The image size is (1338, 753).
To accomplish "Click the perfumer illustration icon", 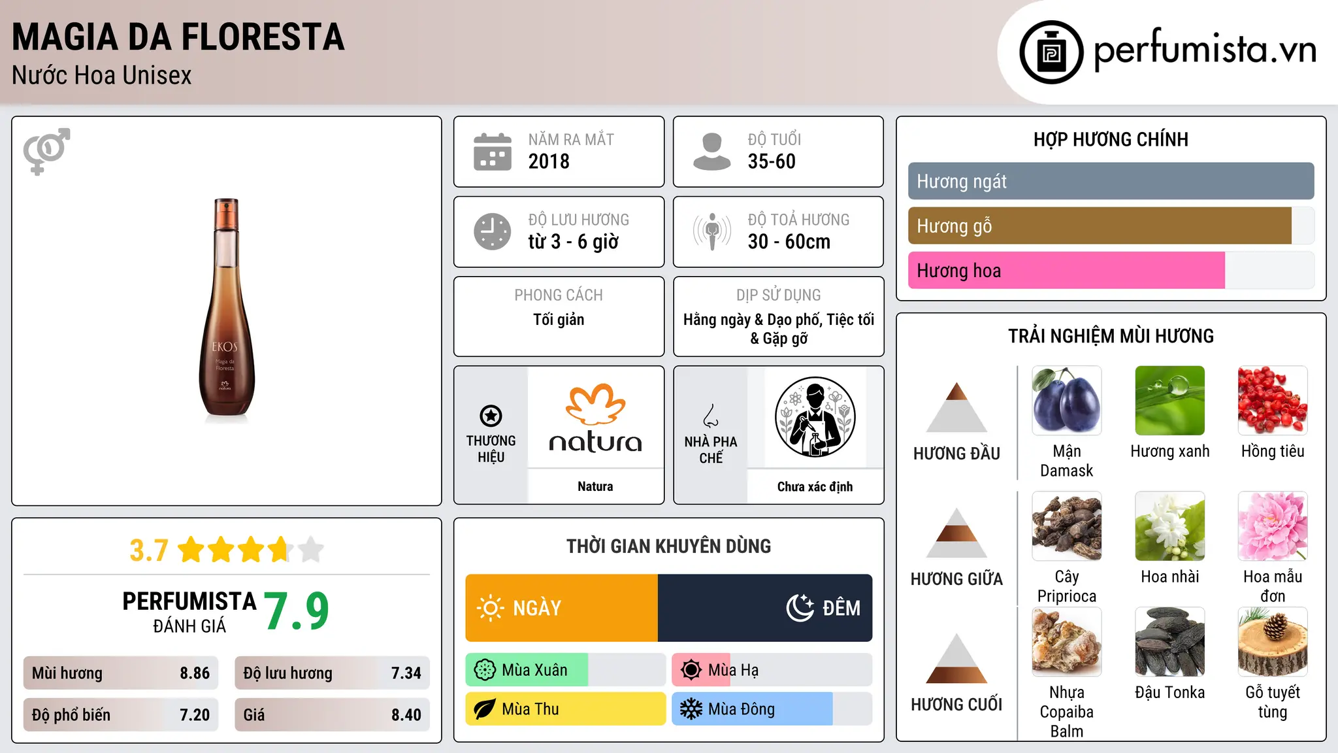I will pyautogui.click(x=815, y=417).
